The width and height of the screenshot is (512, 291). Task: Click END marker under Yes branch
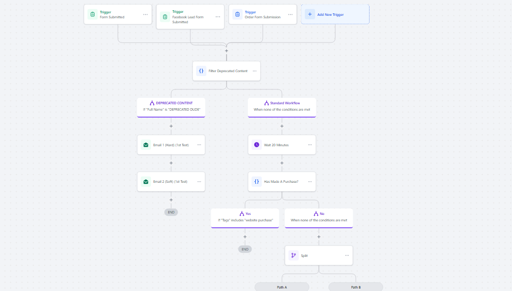click(x=245, y=249)
